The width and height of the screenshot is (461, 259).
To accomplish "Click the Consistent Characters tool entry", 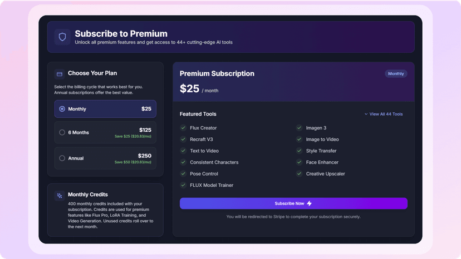I will click(214, 162).
